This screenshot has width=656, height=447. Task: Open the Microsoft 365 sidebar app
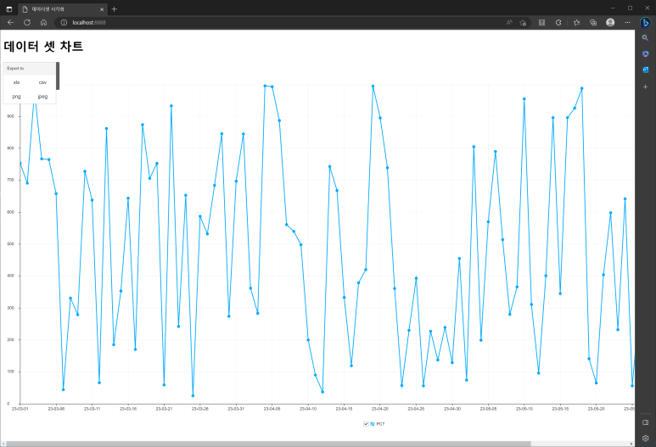(646, 54)
